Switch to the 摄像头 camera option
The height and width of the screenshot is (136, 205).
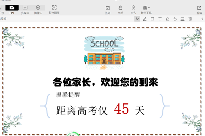pyautogui.click(x=38, y=9)
